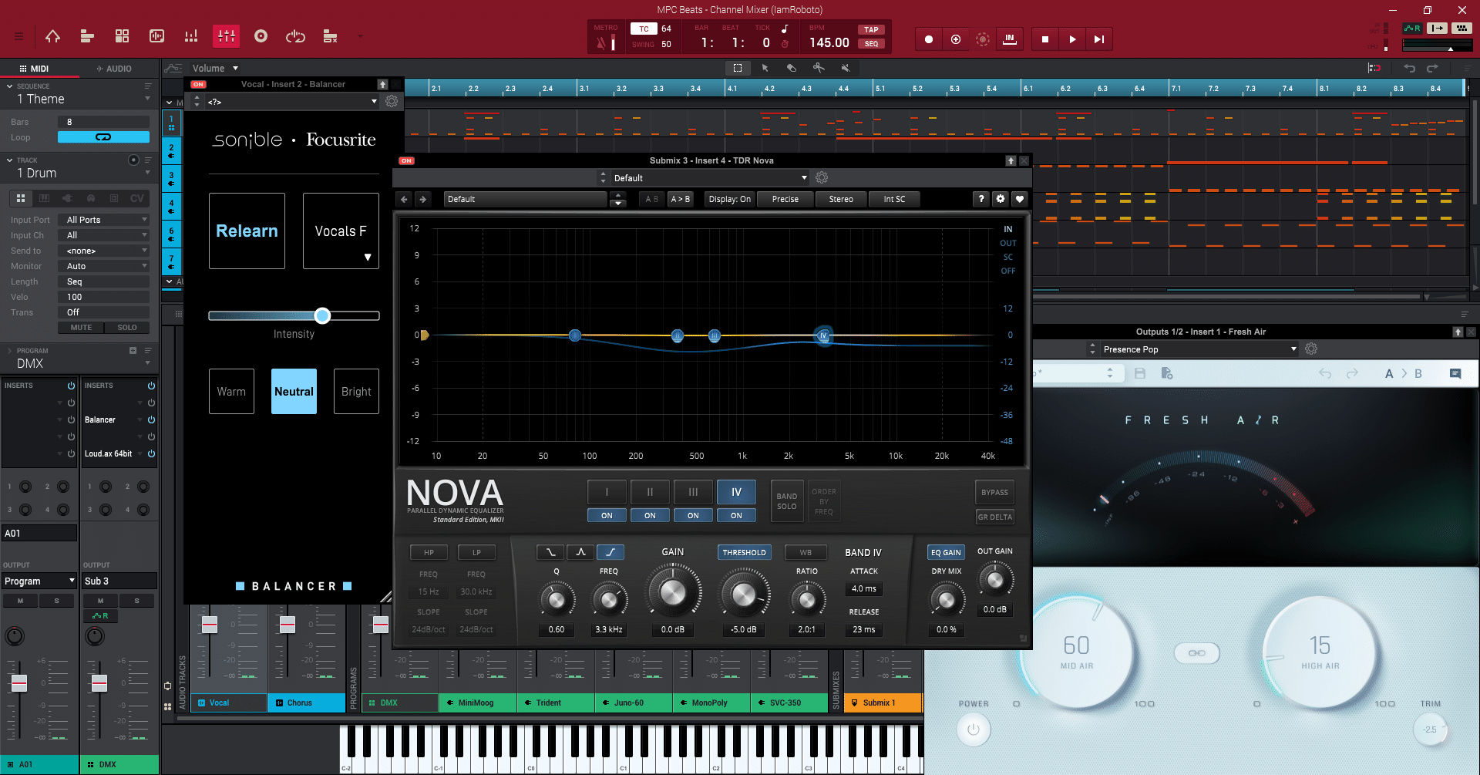Start playback with the Play button

pos(1072,39)
